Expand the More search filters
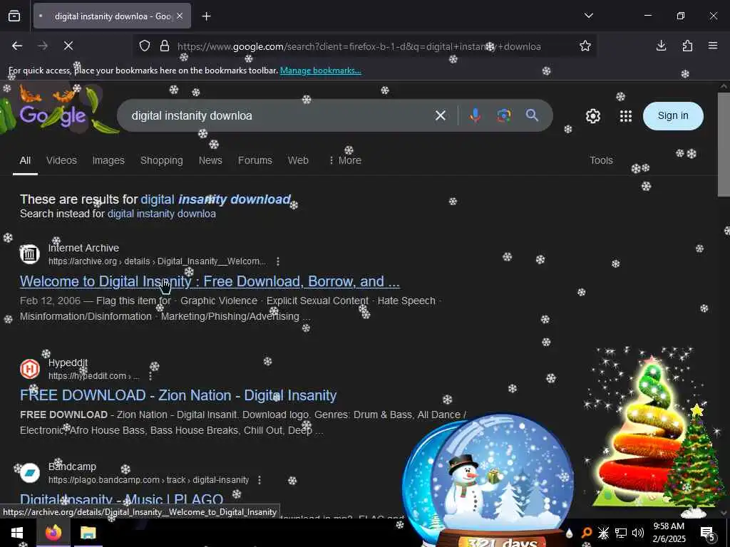Viewport: 730px width, 547px height. pos(345,160)
